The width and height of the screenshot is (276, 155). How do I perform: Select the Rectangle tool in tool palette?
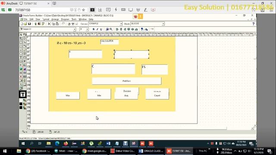pos(21,42)
